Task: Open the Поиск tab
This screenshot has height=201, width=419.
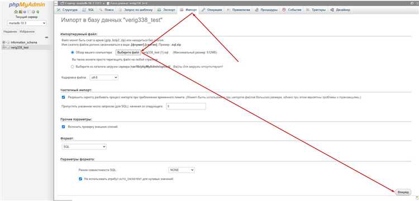Action: click(107, 10)
